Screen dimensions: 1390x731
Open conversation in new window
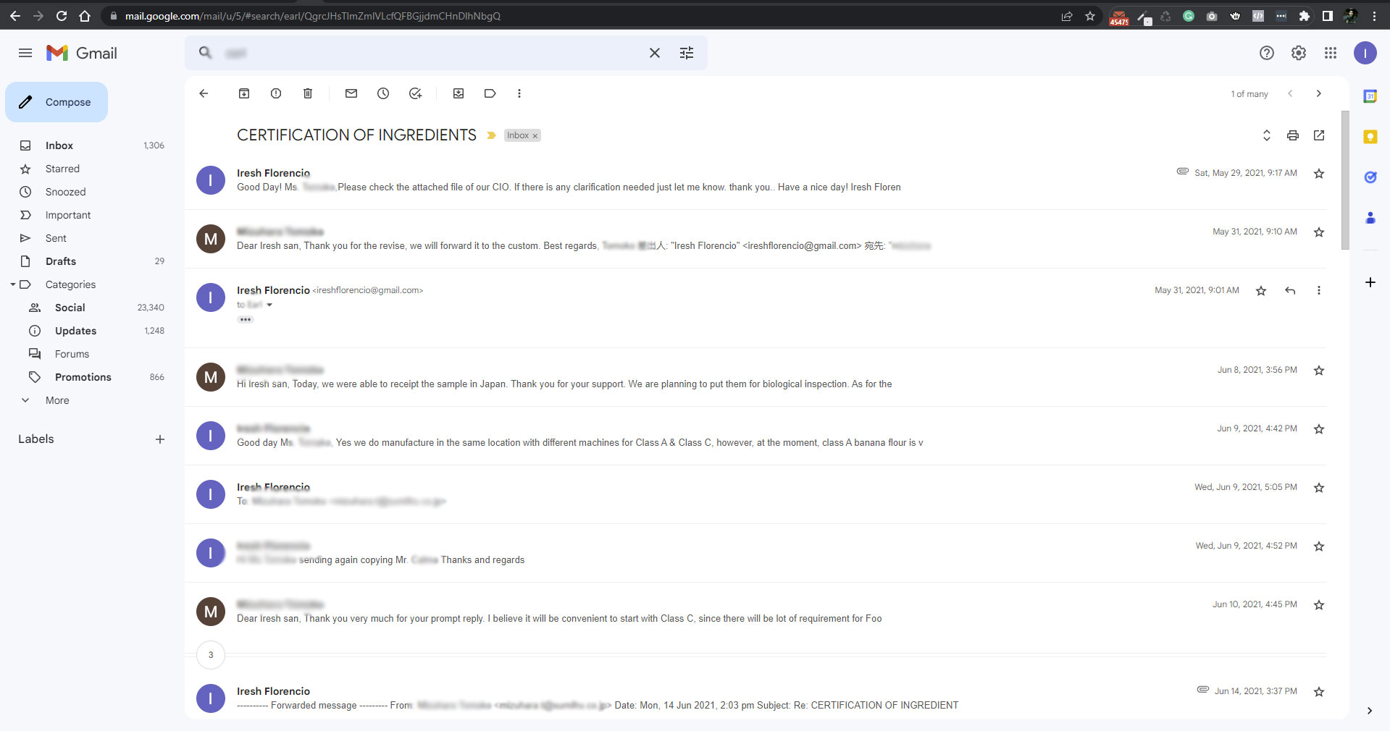coord(1319,135)
